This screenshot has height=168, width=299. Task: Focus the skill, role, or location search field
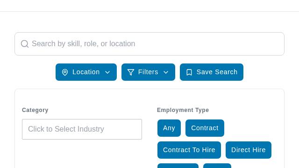[x=149, y=44]
